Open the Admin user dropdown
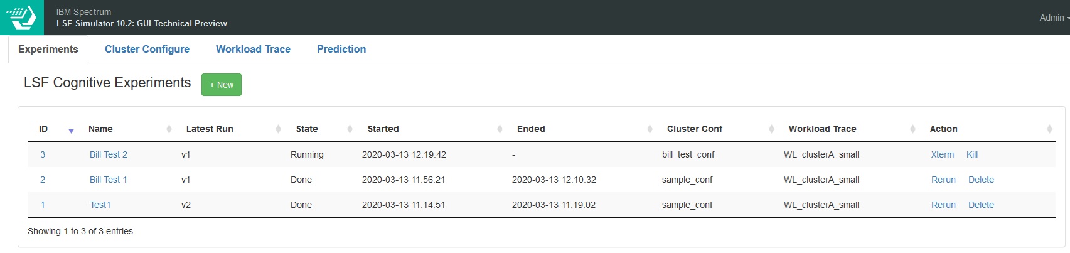The image size is (1070, 253). [1054, 18]
